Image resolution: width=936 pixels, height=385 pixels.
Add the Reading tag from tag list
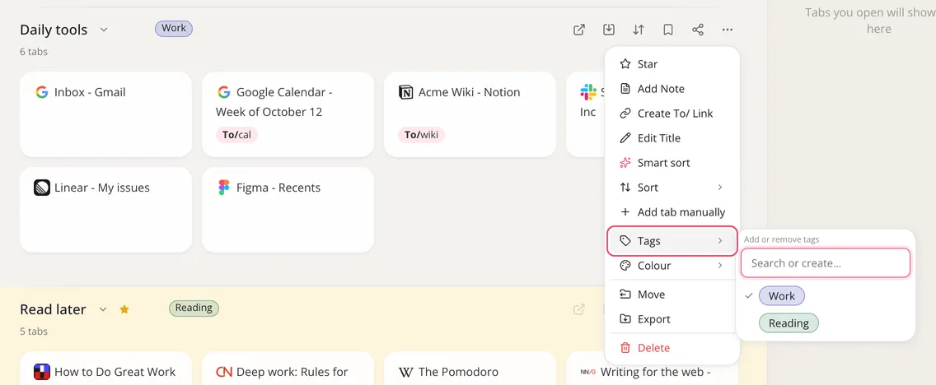click(789, 323)
